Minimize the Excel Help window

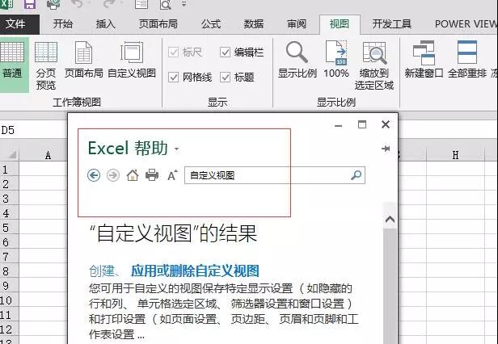[339, 125]
